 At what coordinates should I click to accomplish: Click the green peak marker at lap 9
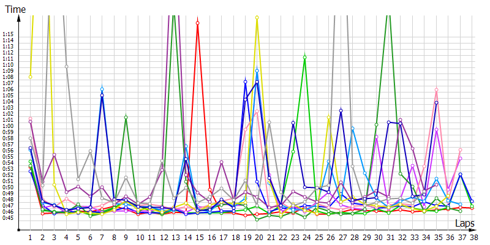pos(126,117)
